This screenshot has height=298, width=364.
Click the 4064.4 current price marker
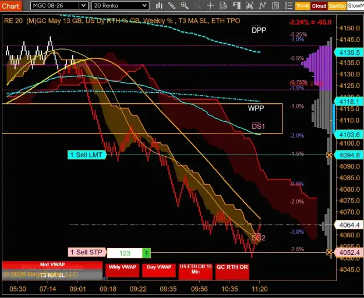(x=349, y=225)
